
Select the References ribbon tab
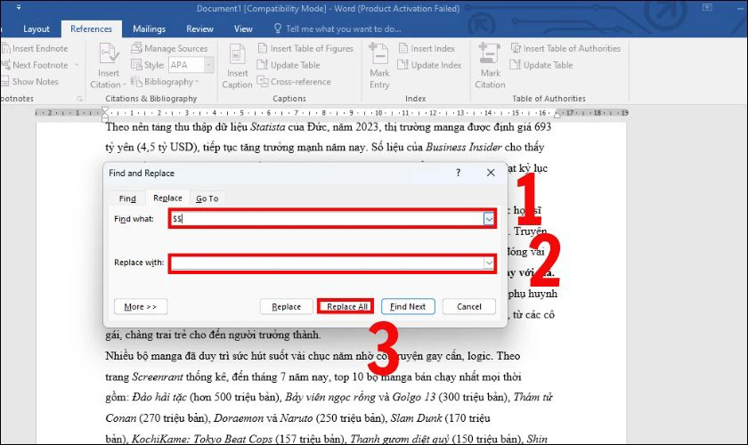click(91, 29)
